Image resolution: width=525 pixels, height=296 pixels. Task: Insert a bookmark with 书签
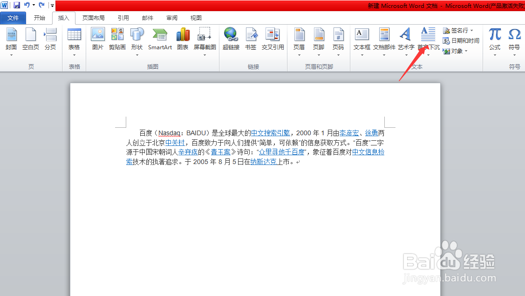[x=251, y=39]
